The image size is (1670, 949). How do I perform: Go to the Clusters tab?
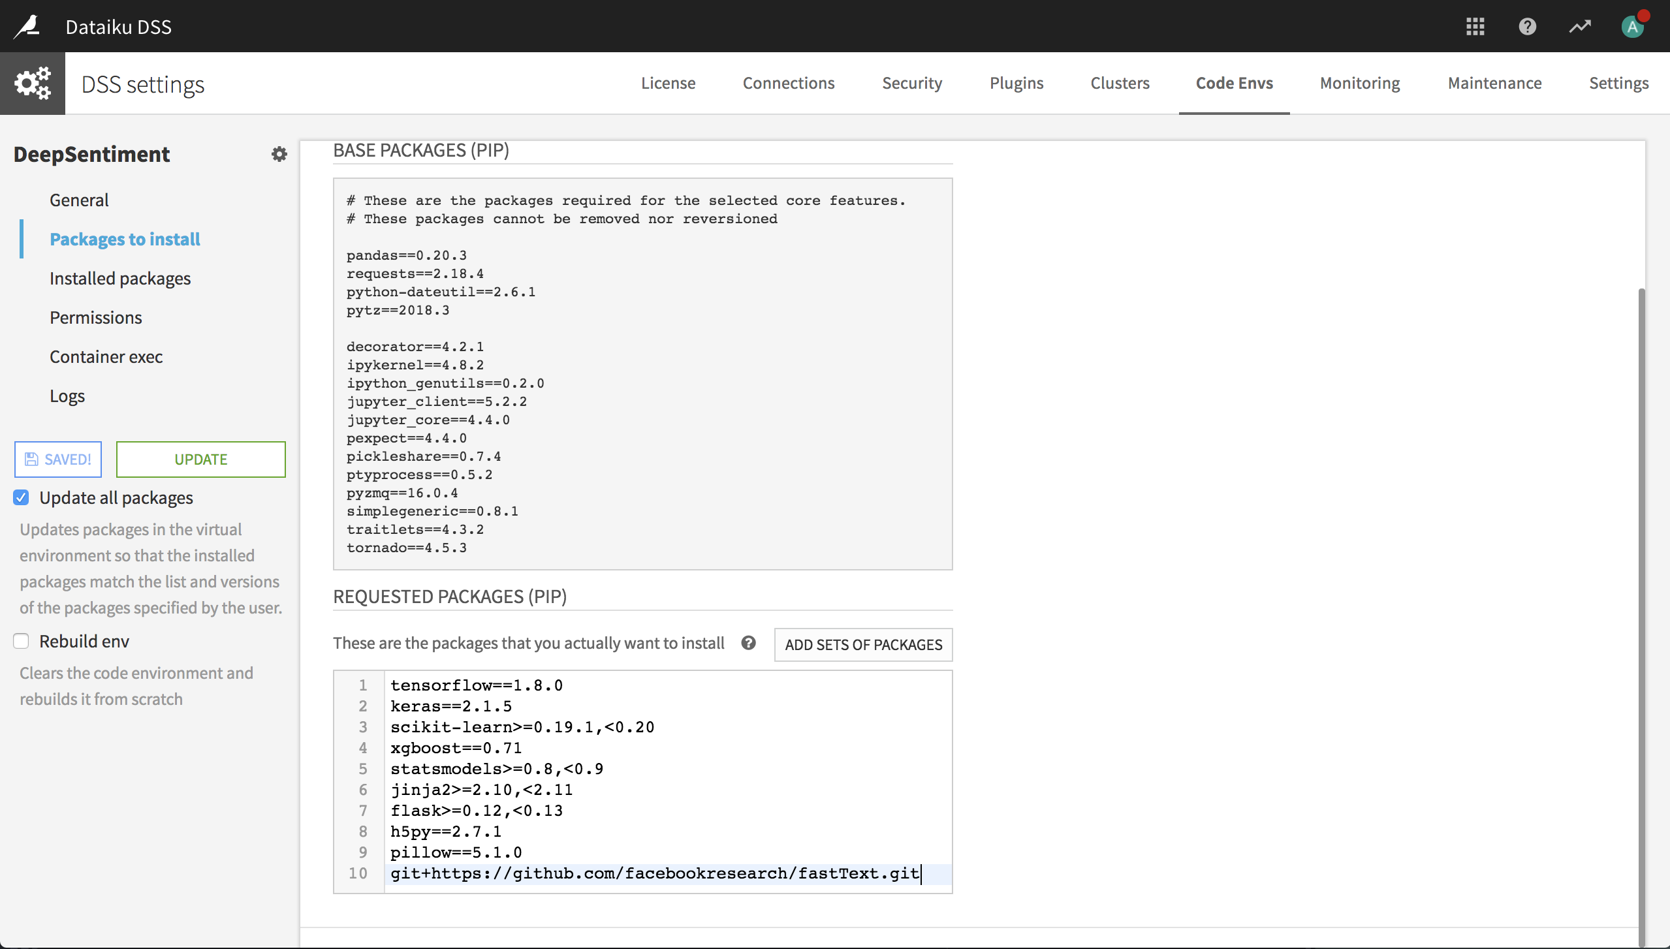[x=1120, y=83]
